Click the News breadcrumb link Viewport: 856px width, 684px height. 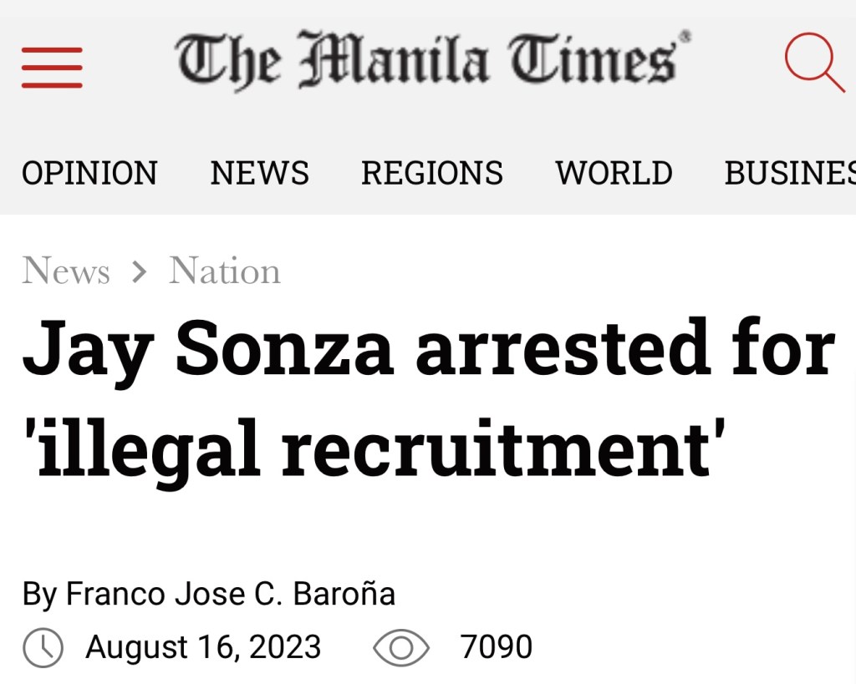pyautogui.click(x=66, y=271)
